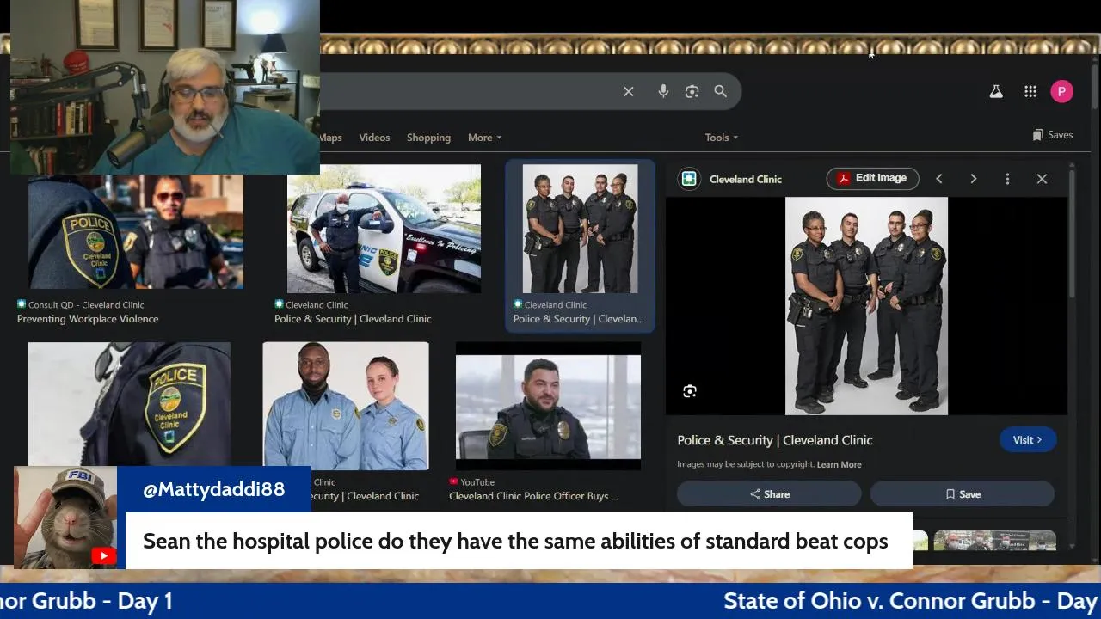
Task: Click the large preview of four officers
Action: pos(866,306)
